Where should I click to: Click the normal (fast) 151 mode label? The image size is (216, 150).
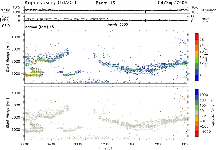[x=40, y=27]
